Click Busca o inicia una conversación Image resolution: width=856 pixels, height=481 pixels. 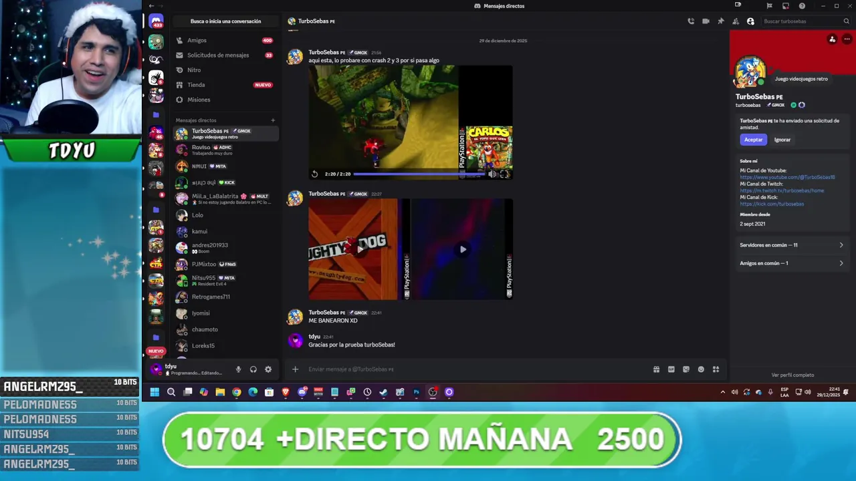point(225,21)
